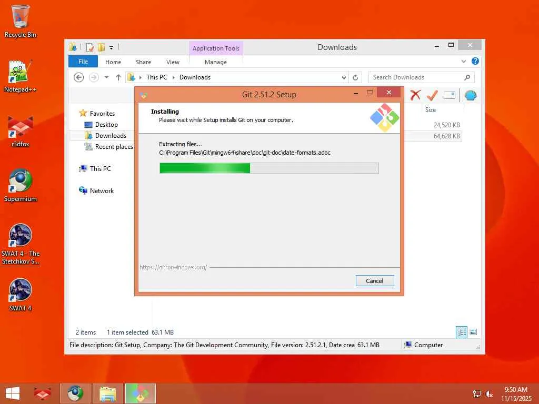Image resolution: width=539 pixels, height=404 pixels.
Task: Click the arrow between This PC and Downloads
Action: click(173, 78)
